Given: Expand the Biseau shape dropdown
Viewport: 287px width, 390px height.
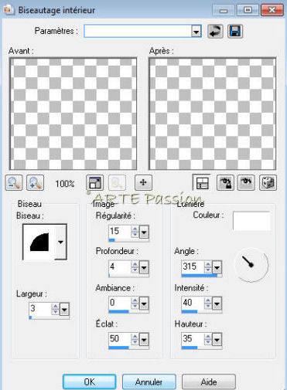Looking at the screenshot, I should pyautogui.click(x=60, y=242).
